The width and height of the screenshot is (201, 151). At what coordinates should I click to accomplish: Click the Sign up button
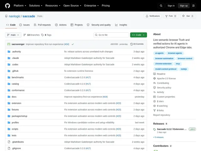(184, 6)
